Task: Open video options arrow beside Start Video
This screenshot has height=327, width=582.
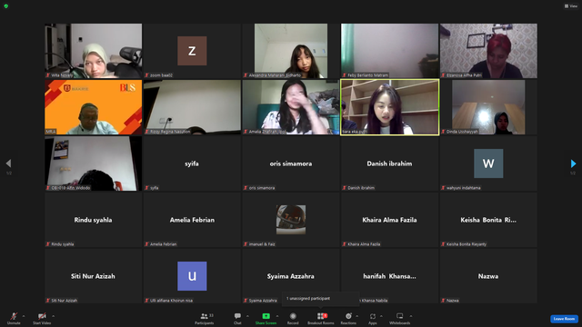Action: pyautogui.click(x=53, y=316)
